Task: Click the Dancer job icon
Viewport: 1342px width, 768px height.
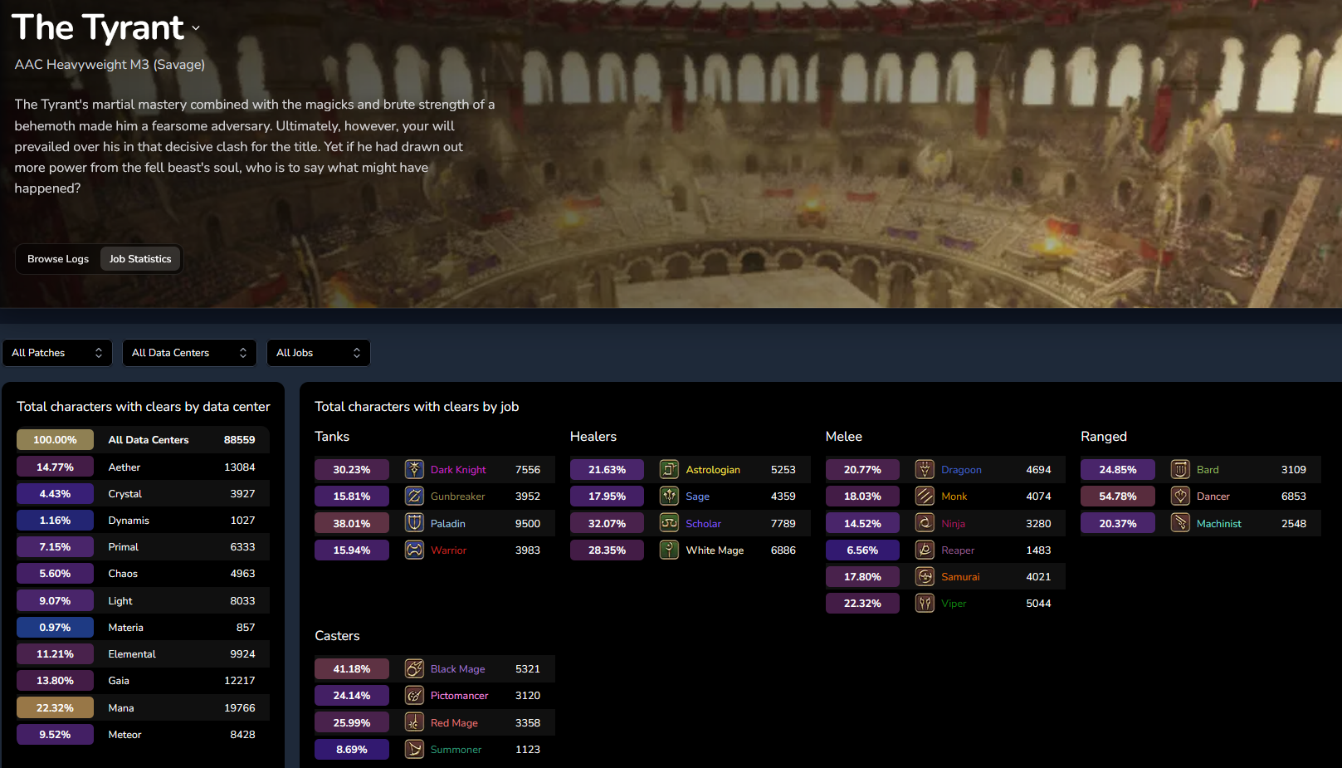Action: click(1180, 496)
